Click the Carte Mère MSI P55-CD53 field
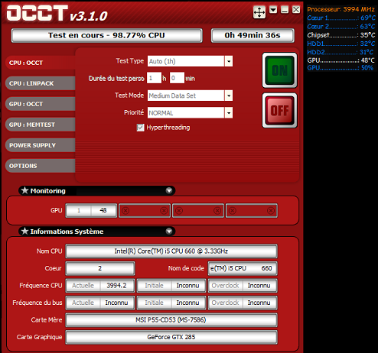Screen dimensions: 378x353 (x=171, y=320)
